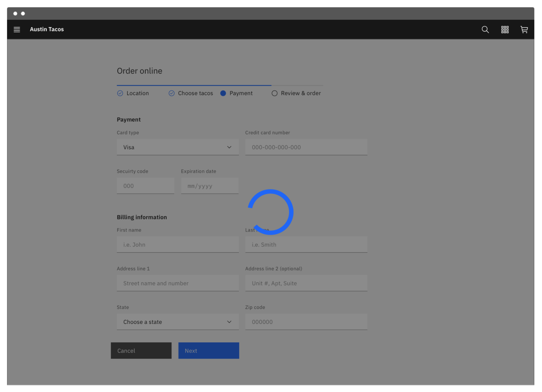The height and width of the screenshot is (392, 542).
Task: Click the Choose tacos checkmark icon
Action: [x=171, y=93]
